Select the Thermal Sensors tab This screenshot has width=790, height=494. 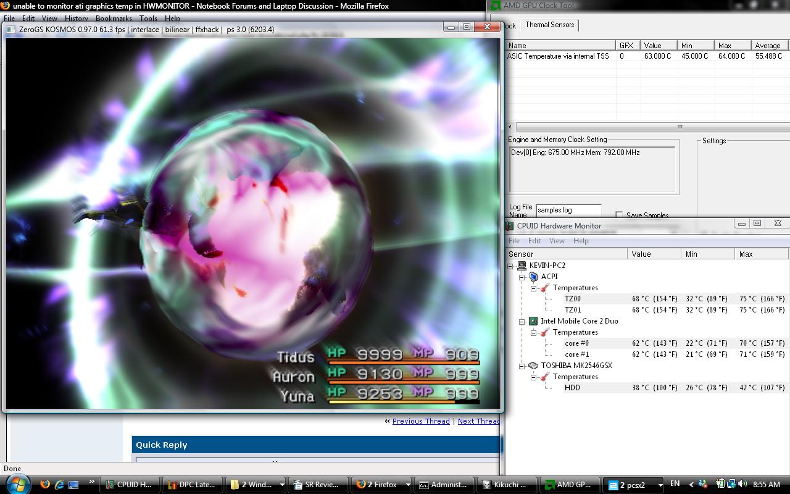(549, 25)
